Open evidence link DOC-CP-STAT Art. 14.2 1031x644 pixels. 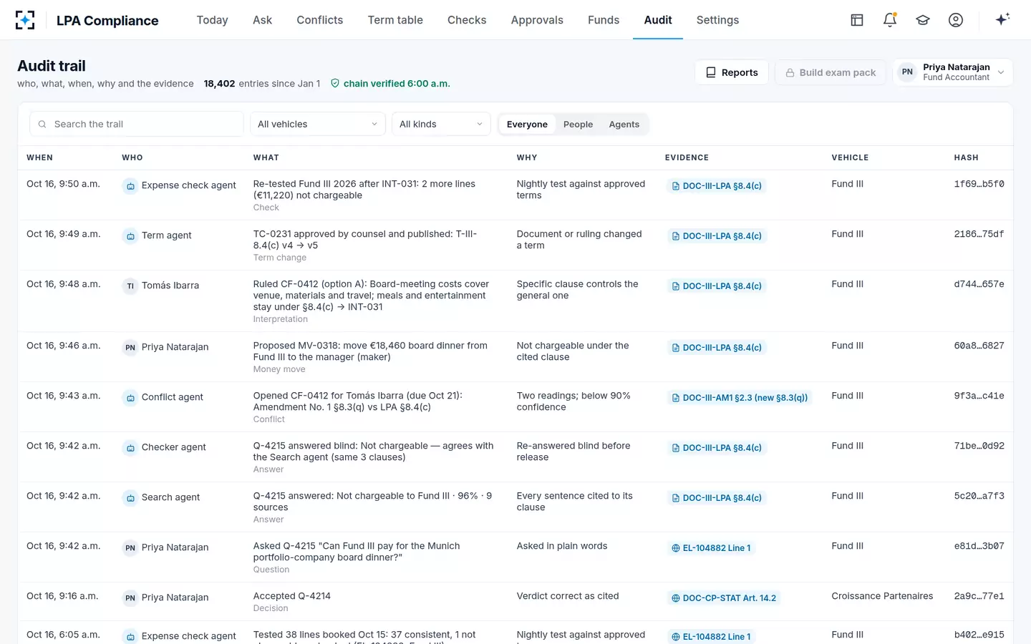coord(724,598)
